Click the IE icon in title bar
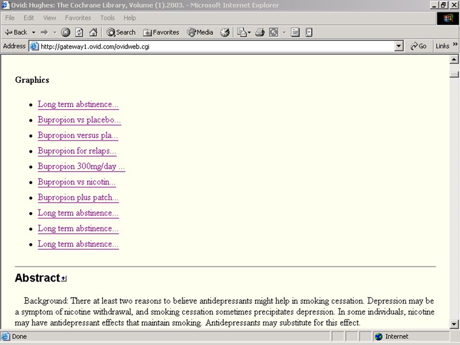Viewport: 460px width, 345px height. click(x=5, y=5)
